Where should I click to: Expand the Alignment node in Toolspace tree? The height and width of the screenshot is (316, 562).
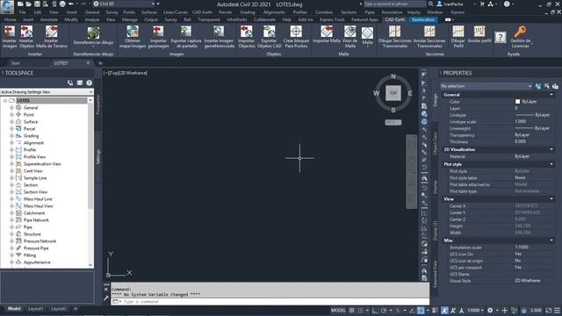tap(11, 143)
